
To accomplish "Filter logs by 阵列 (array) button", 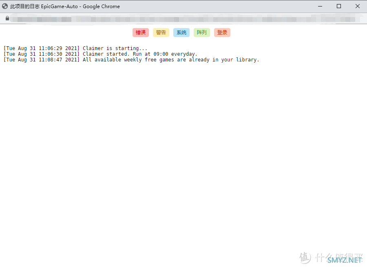I will [202, 33].
